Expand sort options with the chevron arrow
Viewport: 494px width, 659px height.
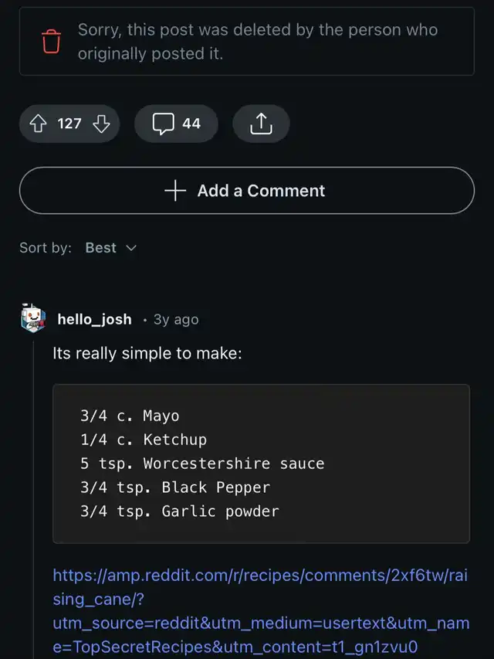tap(130, 248)
